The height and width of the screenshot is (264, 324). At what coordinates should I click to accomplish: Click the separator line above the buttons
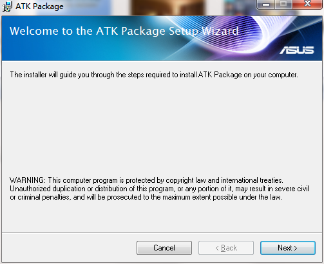(x=162, y=232)
